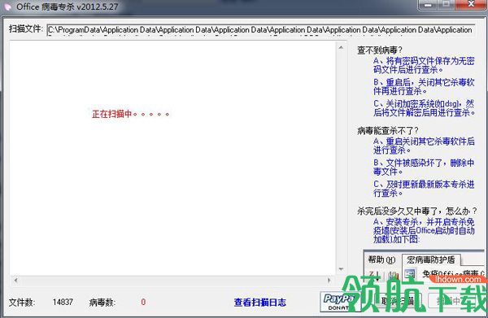Image resolution: width=488 pixels, height=318 pixels.
Task: Click the 扫描文件 label
Action: coord(25,29)
